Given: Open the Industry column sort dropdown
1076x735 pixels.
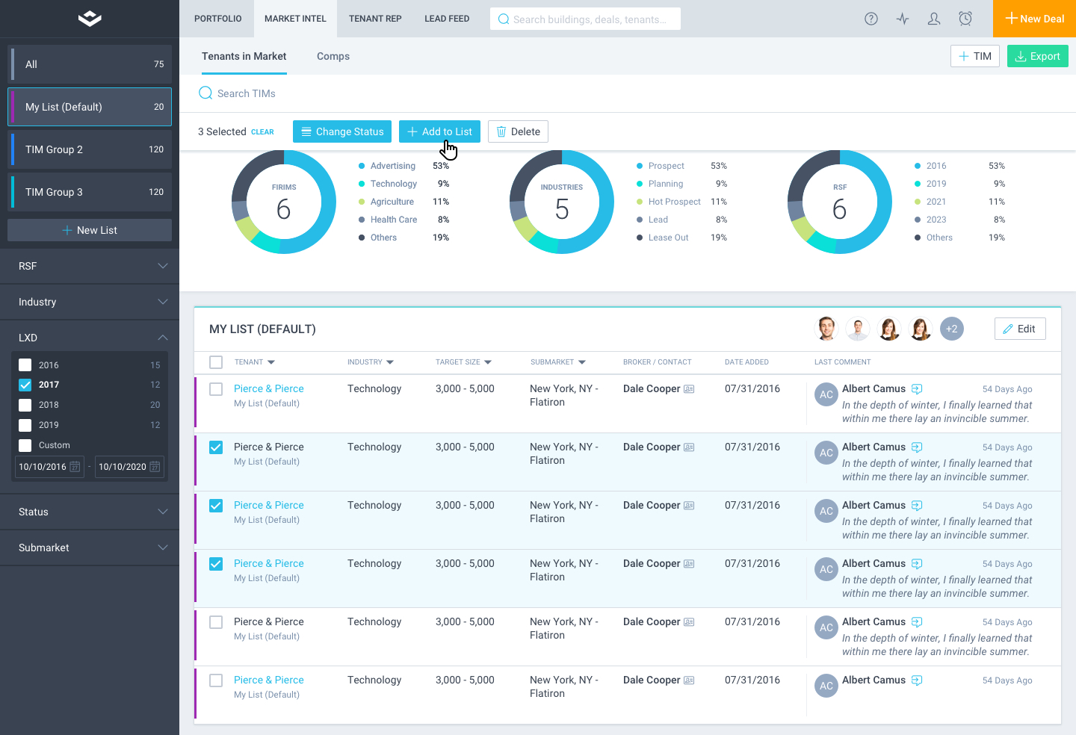Looking at the screenshot, I should 390,362.
